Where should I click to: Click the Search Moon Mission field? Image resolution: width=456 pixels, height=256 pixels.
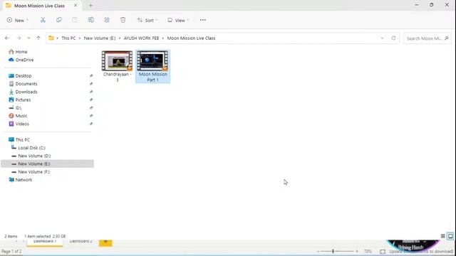427,38
